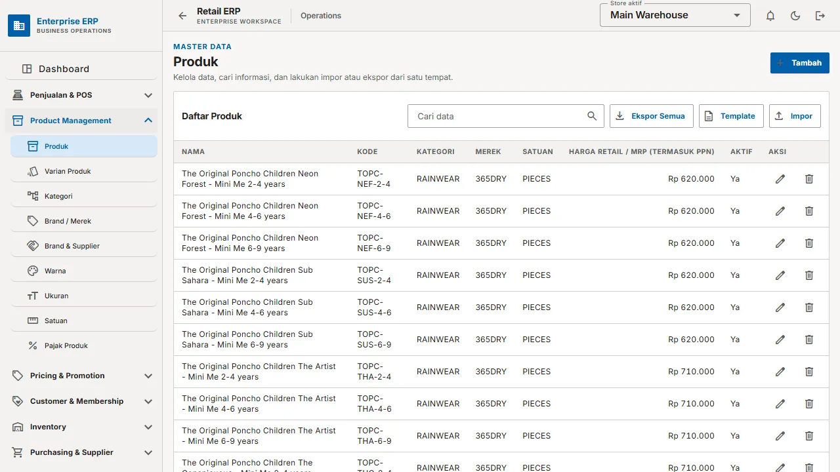The height and width of the screenshot is (472, 840).
Task: Click the NAMA column header
Action: click(193, 151)
